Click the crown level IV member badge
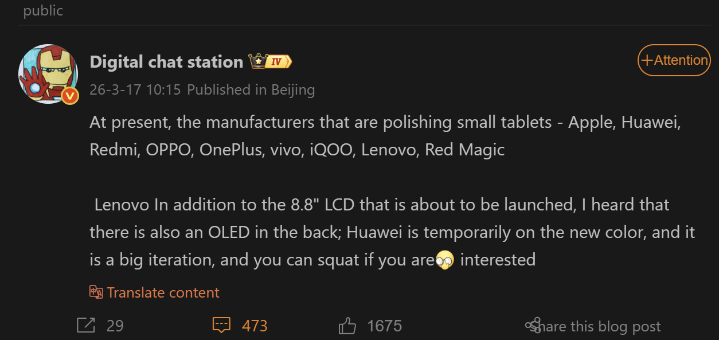The image size is (719, 340). click(x=270, y=61)
